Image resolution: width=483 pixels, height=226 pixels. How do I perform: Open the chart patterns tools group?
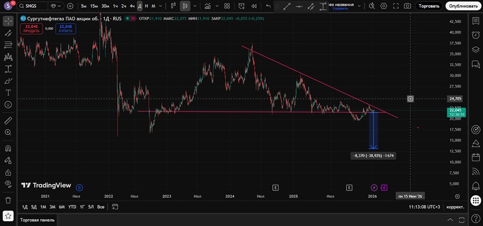[x=8, y=57]
